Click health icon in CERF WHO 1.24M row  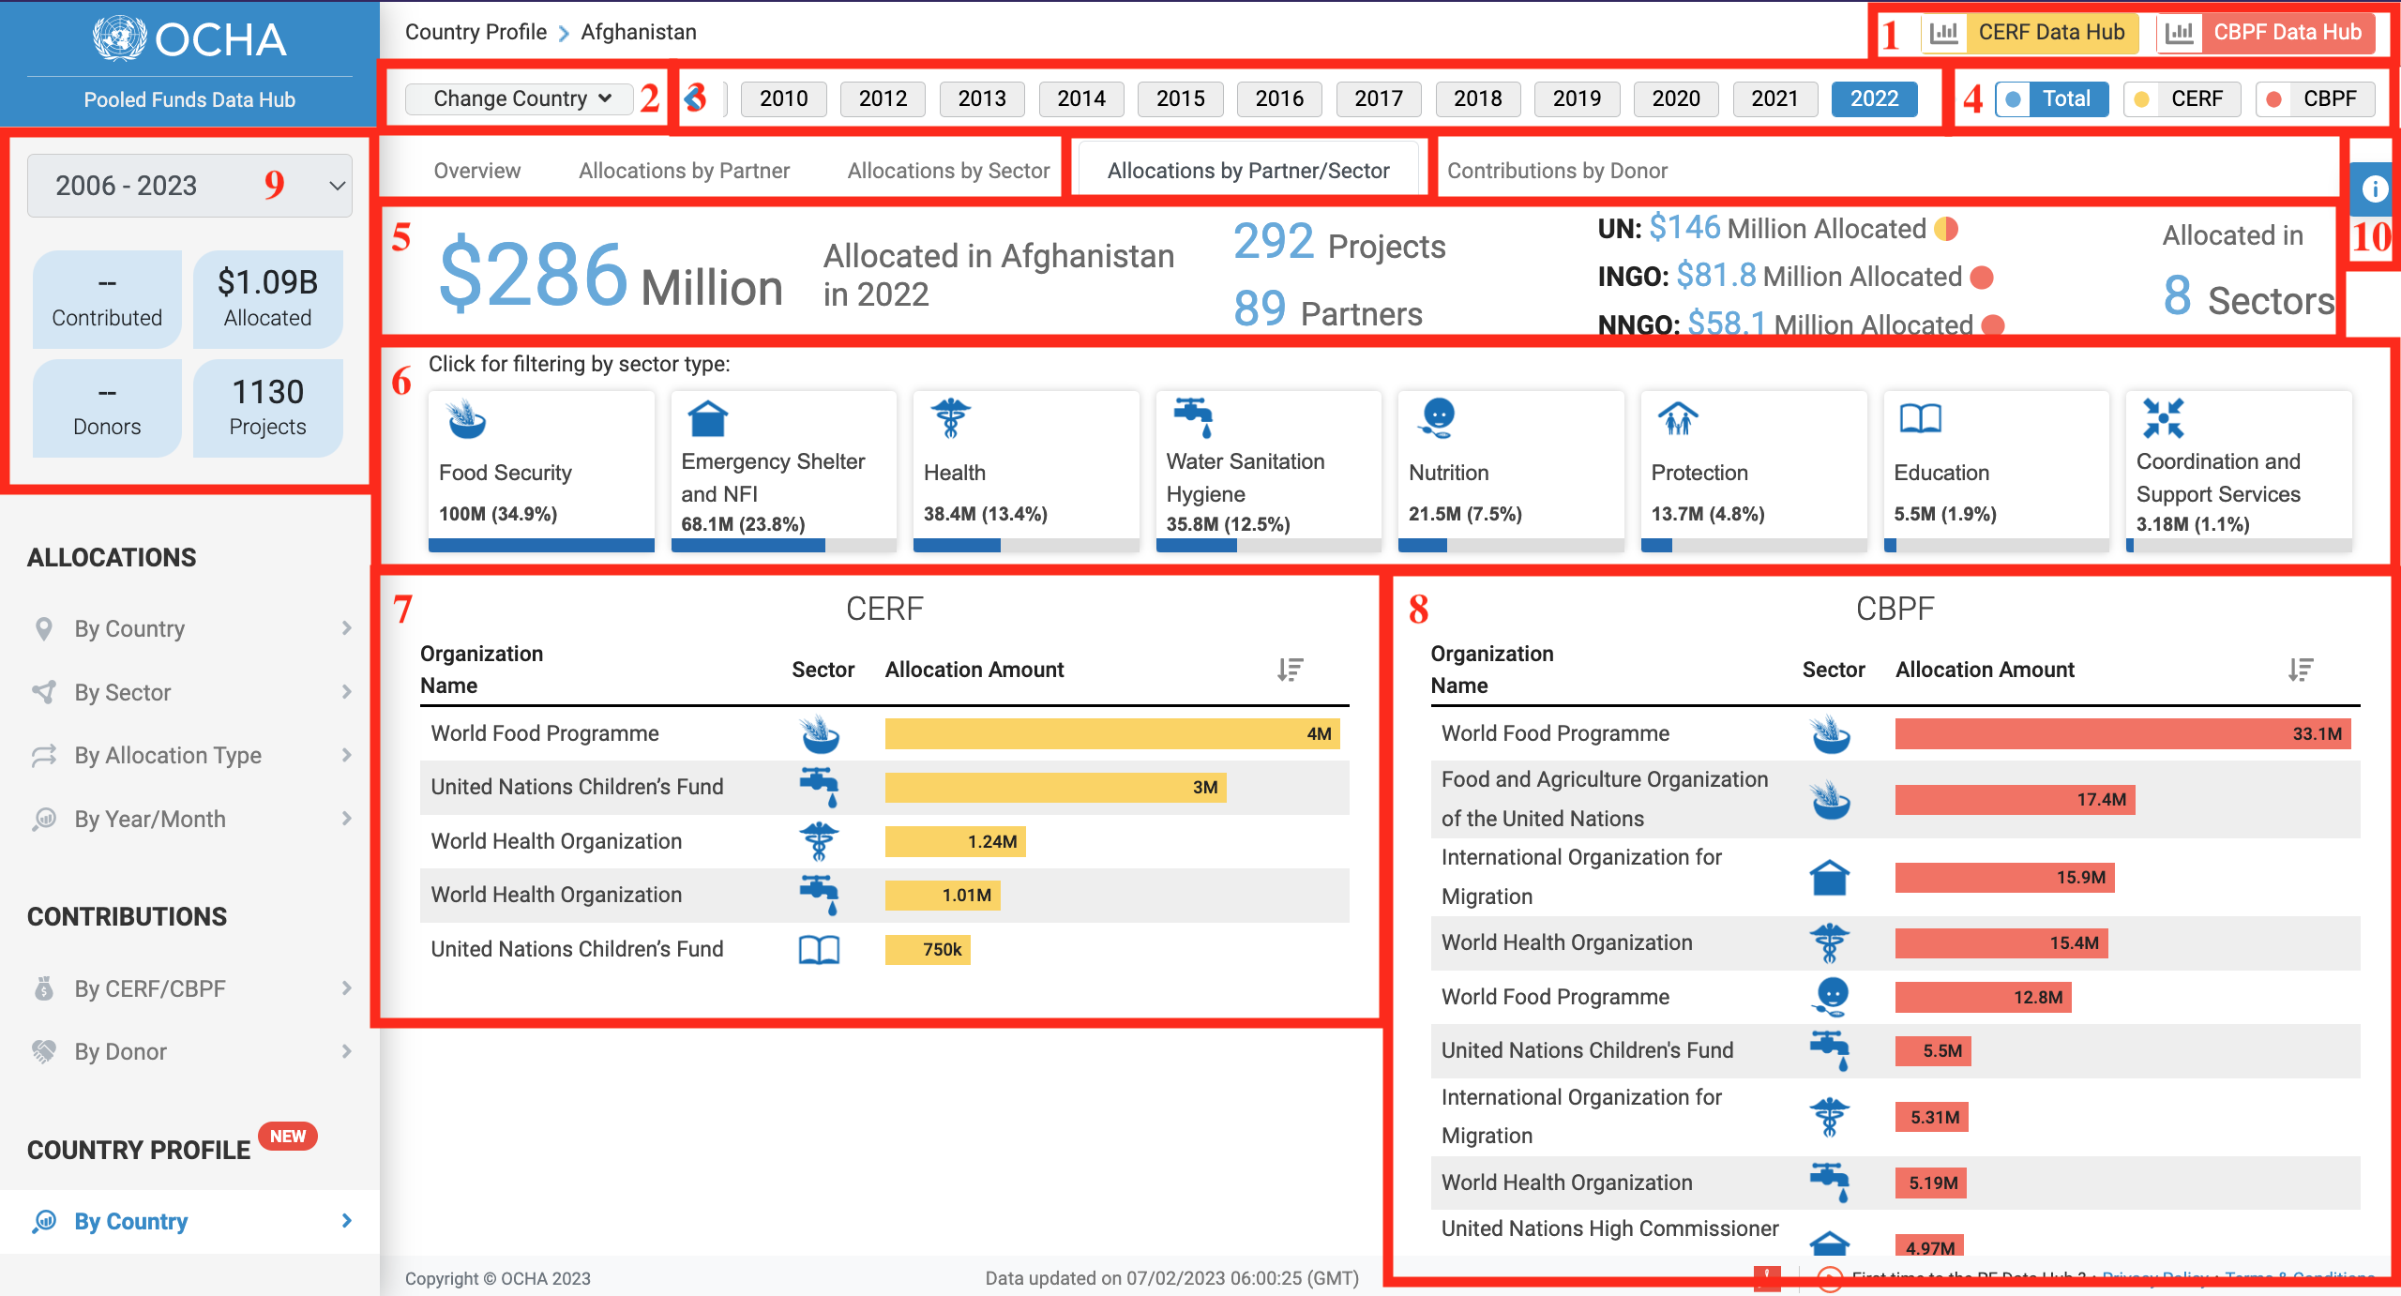click(x=820, y=841)
